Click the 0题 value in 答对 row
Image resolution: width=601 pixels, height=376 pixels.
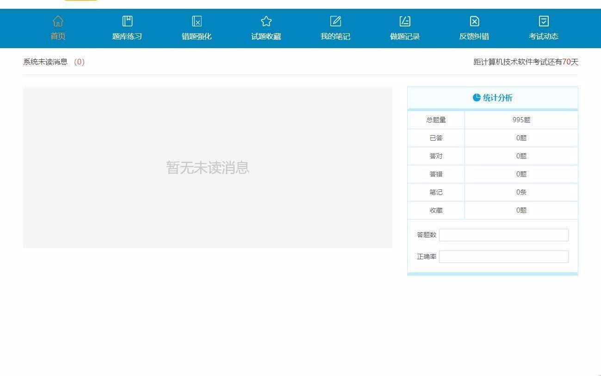[521, 156]
